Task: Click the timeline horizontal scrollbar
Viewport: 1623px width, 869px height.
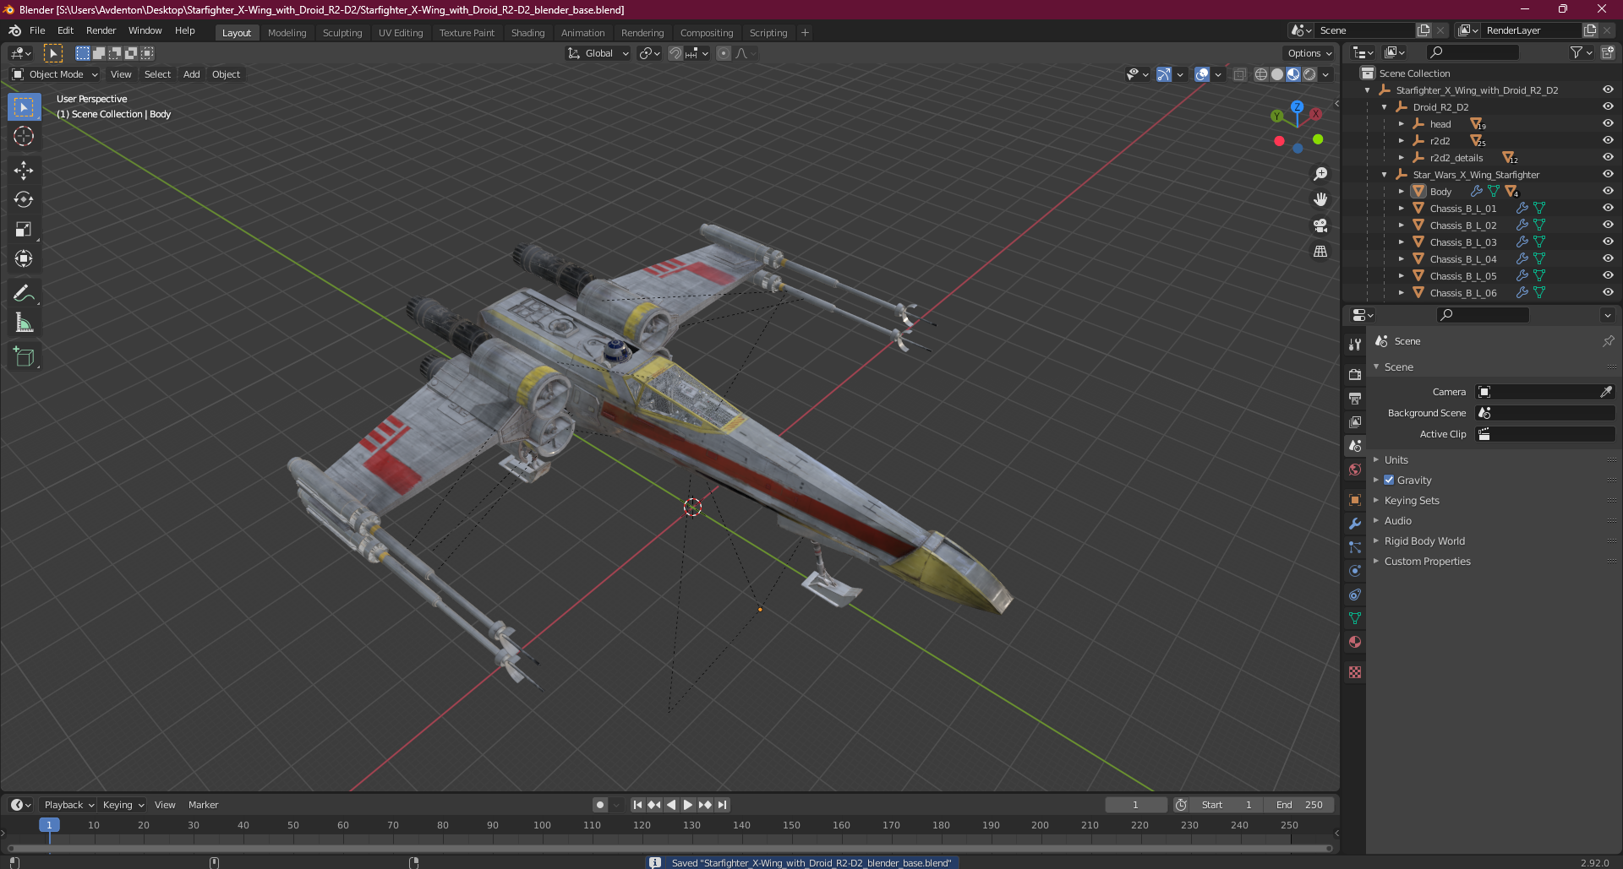Action: 669,848
